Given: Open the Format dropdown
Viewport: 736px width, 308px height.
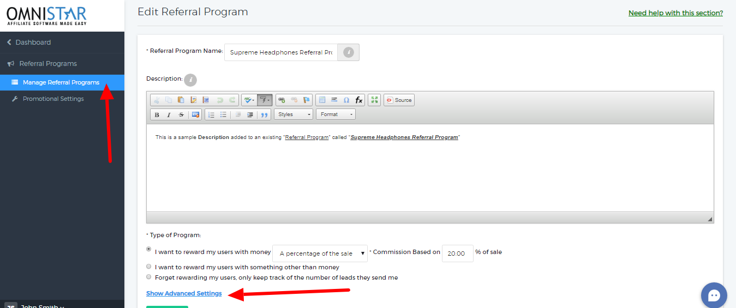Looking at the screenshot, I should (x=336, y=114).
